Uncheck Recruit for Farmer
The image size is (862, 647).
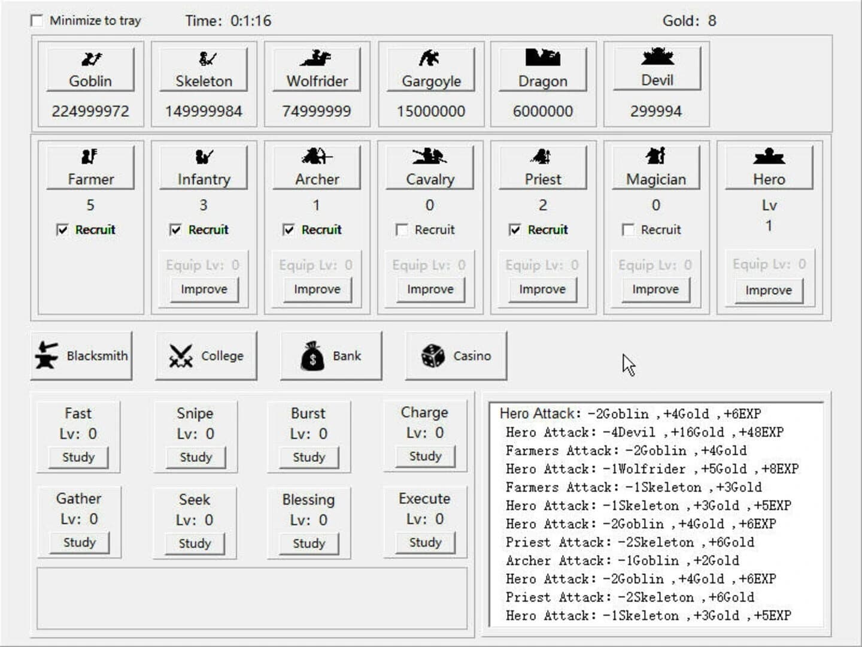click(x=62, y=229)
